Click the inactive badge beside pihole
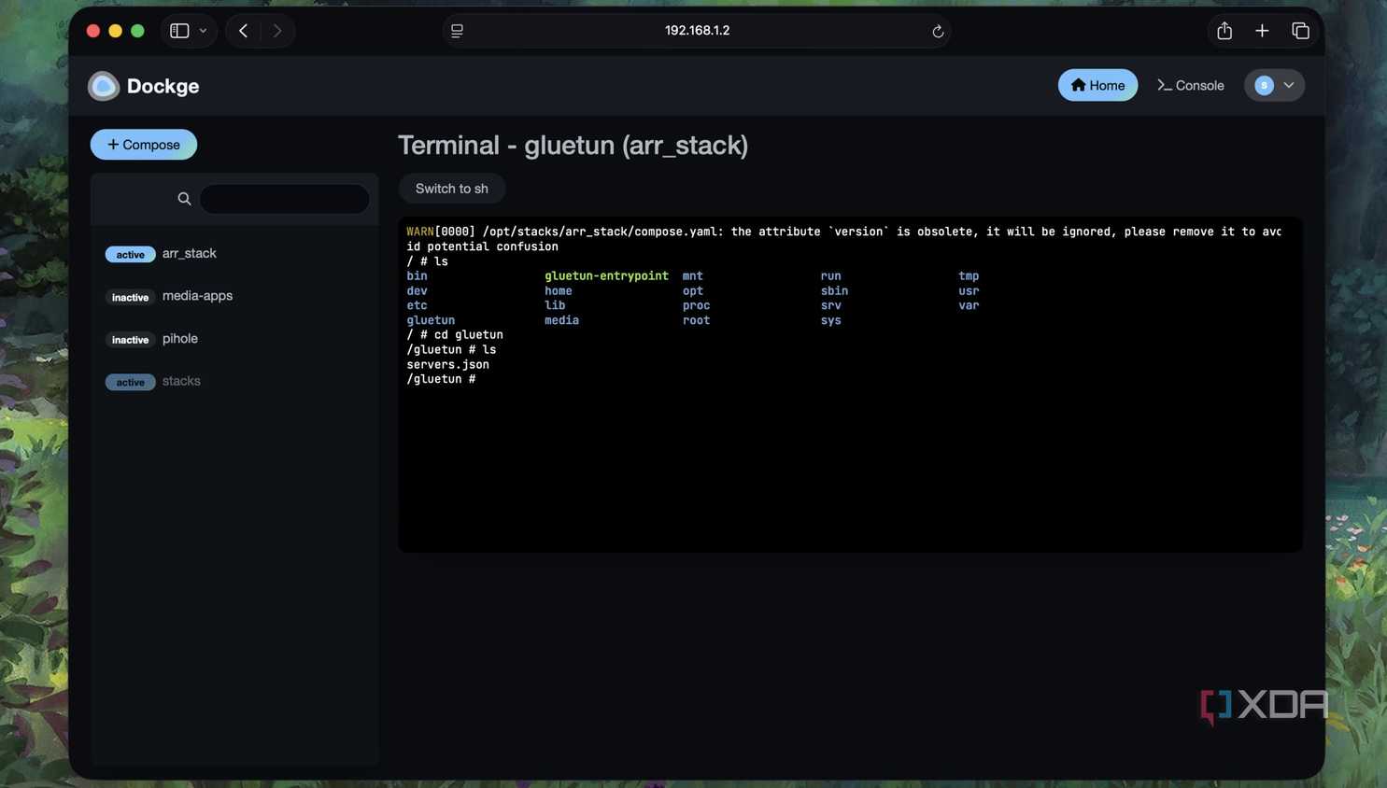 (x=130, y=340)
